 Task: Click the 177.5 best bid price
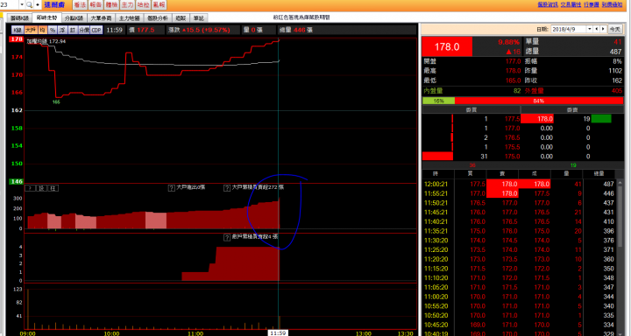click(513, 119)
